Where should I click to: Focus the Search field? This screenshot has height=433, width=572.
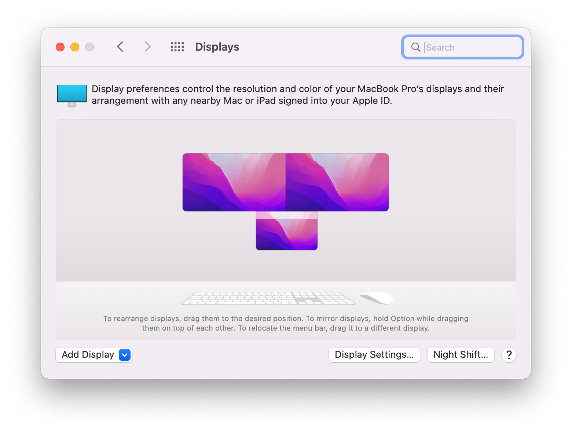point(462,47)
